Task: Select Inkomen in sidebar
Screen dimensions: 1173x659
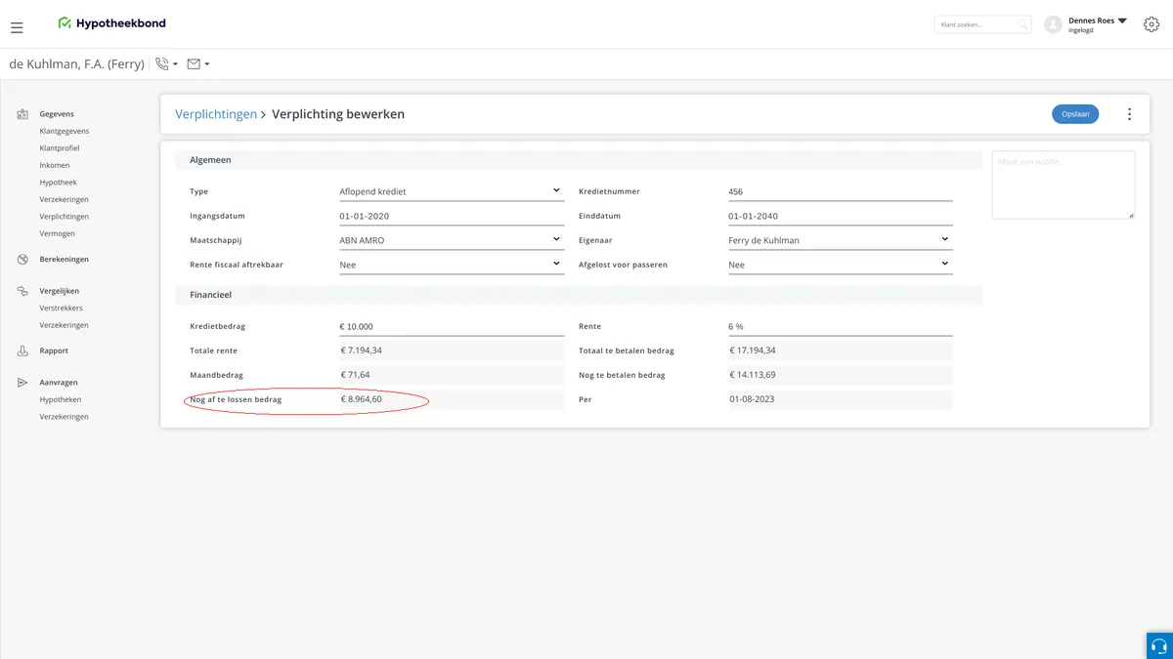Action: click(x=55, y=165)
